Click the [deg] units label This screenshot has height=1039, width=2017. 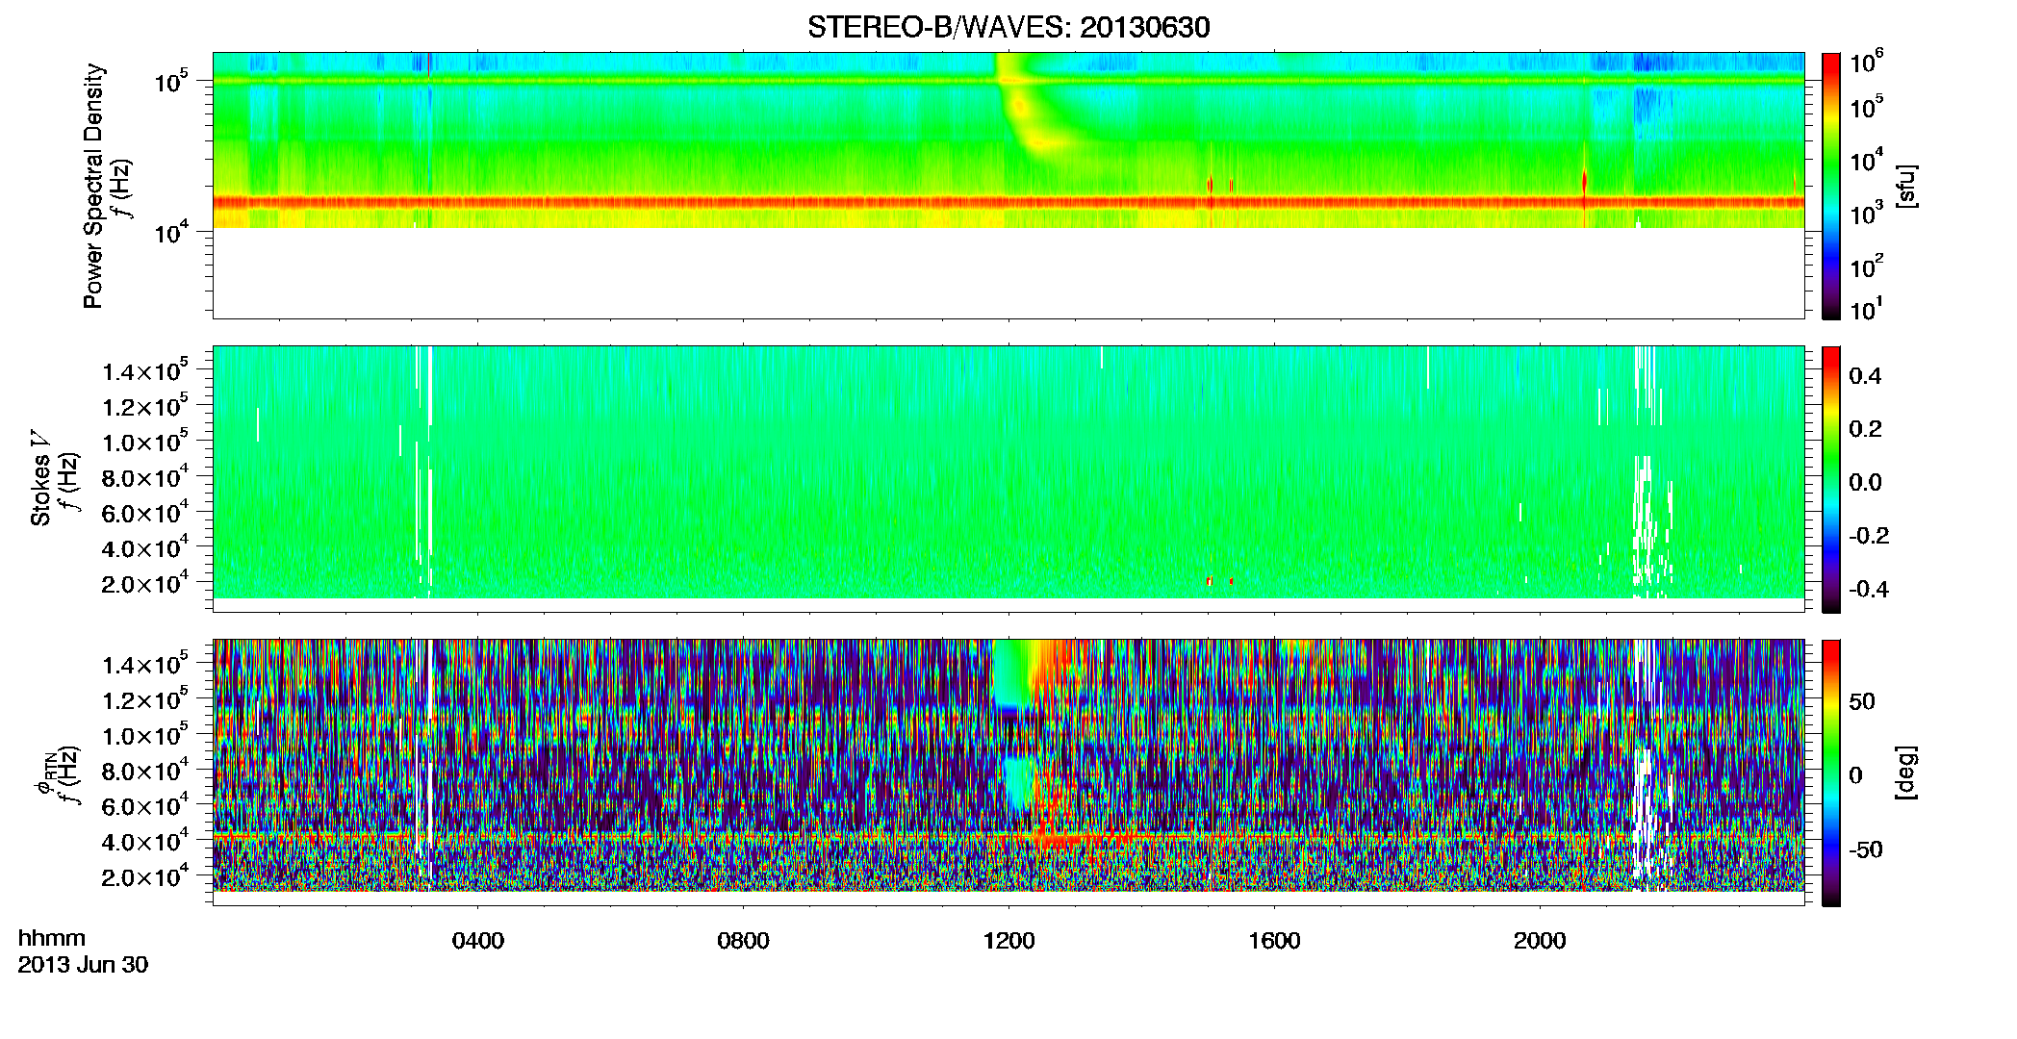coord(1906,773)
